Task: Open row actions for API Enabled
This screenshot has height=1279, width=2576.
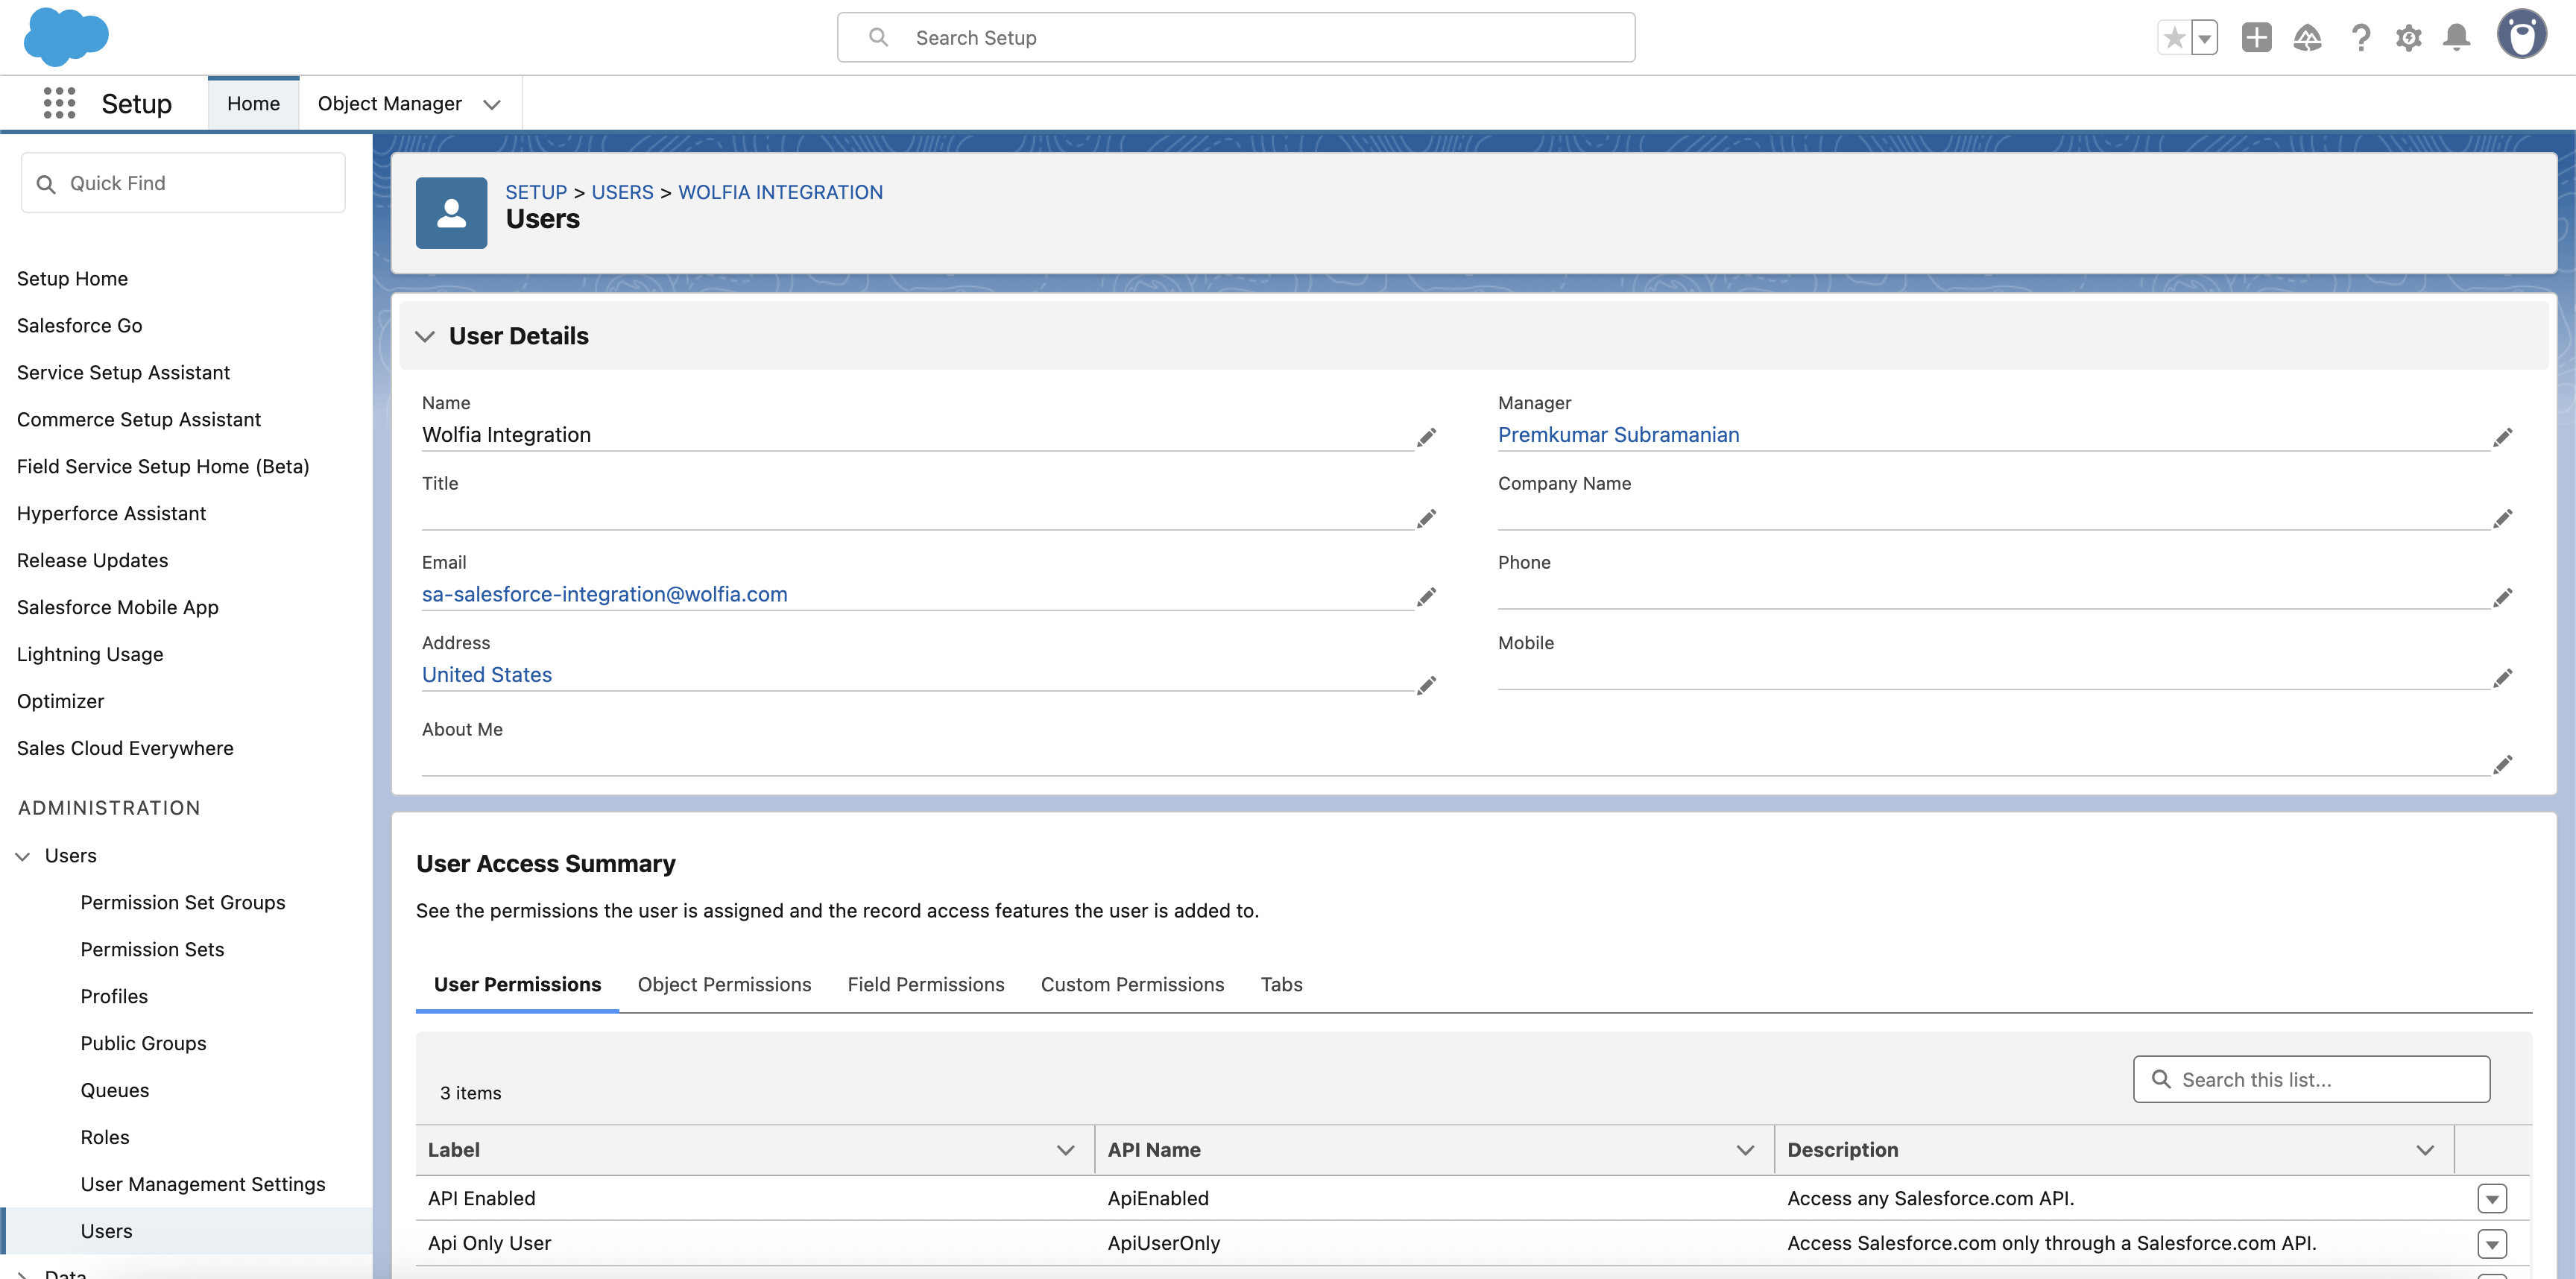Action: (x=2494, y=1198)
